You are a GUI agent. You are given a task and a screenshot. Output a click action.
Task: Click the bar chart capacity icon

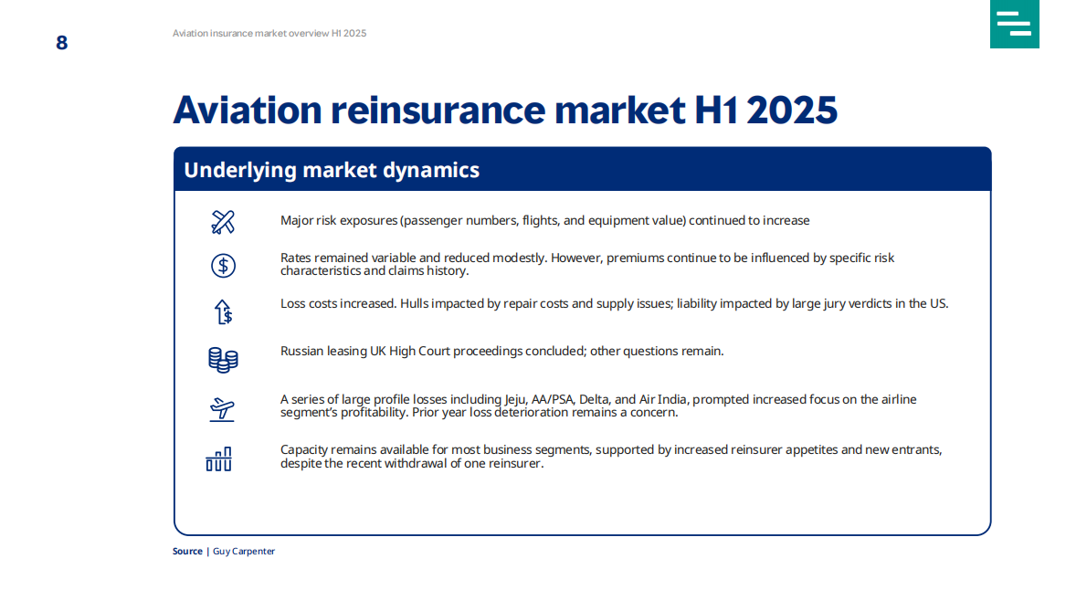coord(219,458)
